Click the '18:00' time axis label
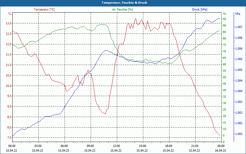The image size is (246, 154). 168,146
